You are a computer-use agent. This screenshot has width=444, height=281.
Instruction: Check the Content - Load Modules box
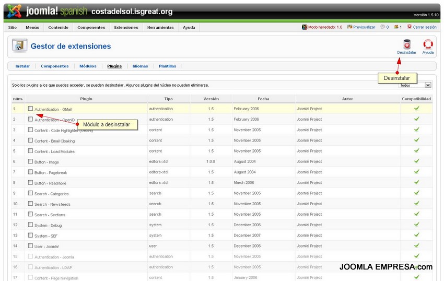click(31, 151)
